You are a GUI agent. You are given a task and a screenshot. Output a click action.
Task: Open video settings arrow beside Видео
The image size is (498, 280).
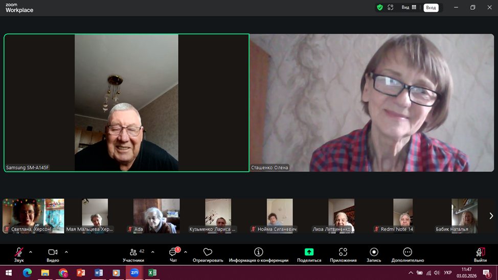click(66, 252)
